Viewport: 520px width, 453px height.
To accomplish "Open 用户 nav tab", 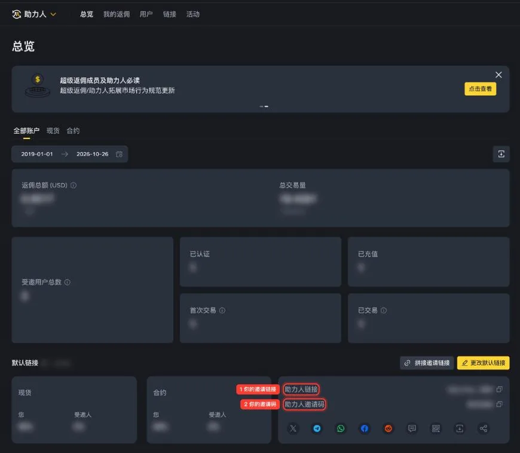I will [146, 14].
